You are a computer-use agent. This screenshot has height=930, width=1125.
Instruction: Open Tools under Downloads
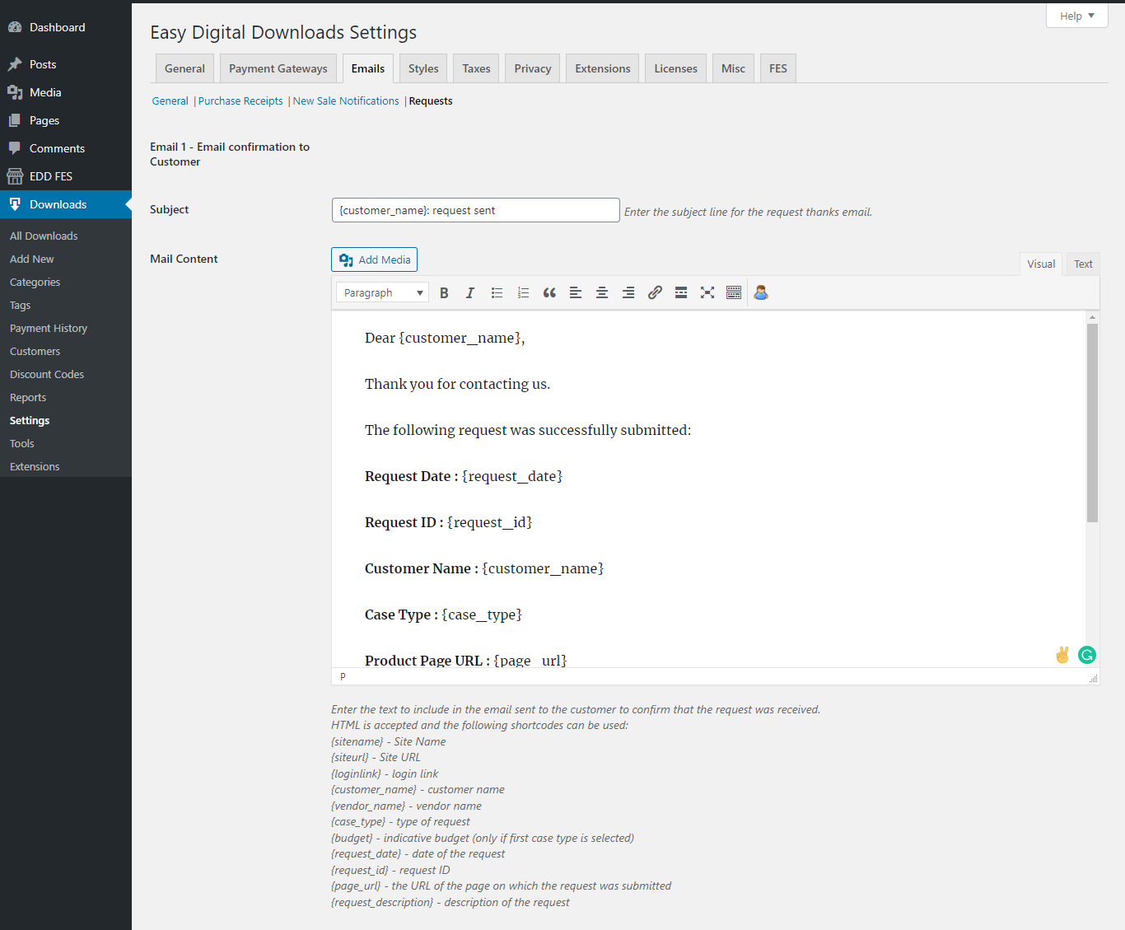click(x=22, y=443)
